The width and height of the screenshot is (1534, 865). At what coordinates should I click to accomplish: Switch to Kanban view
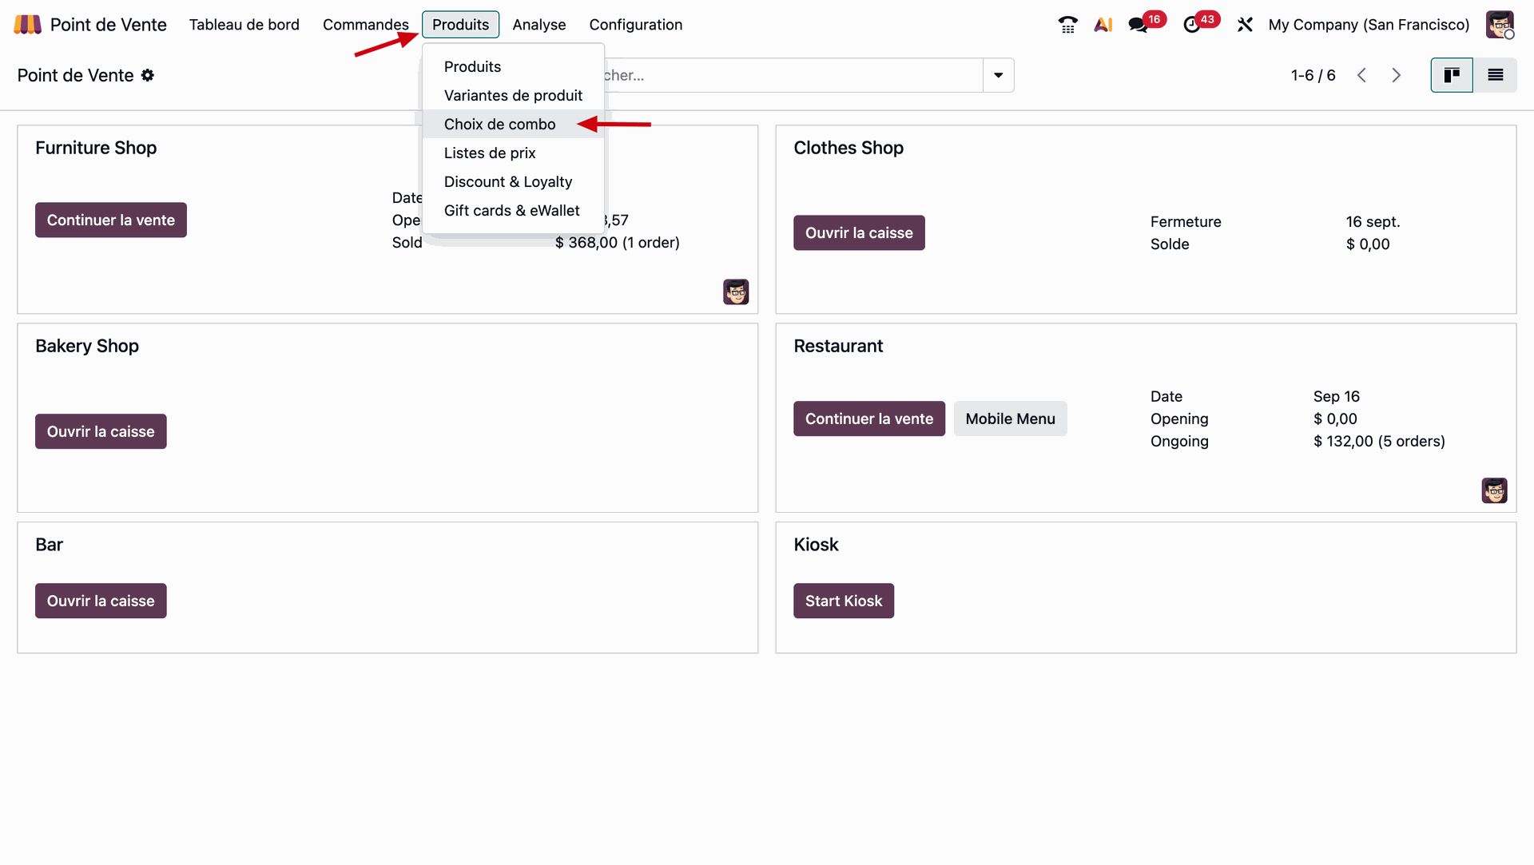(x=1452, y=75)
